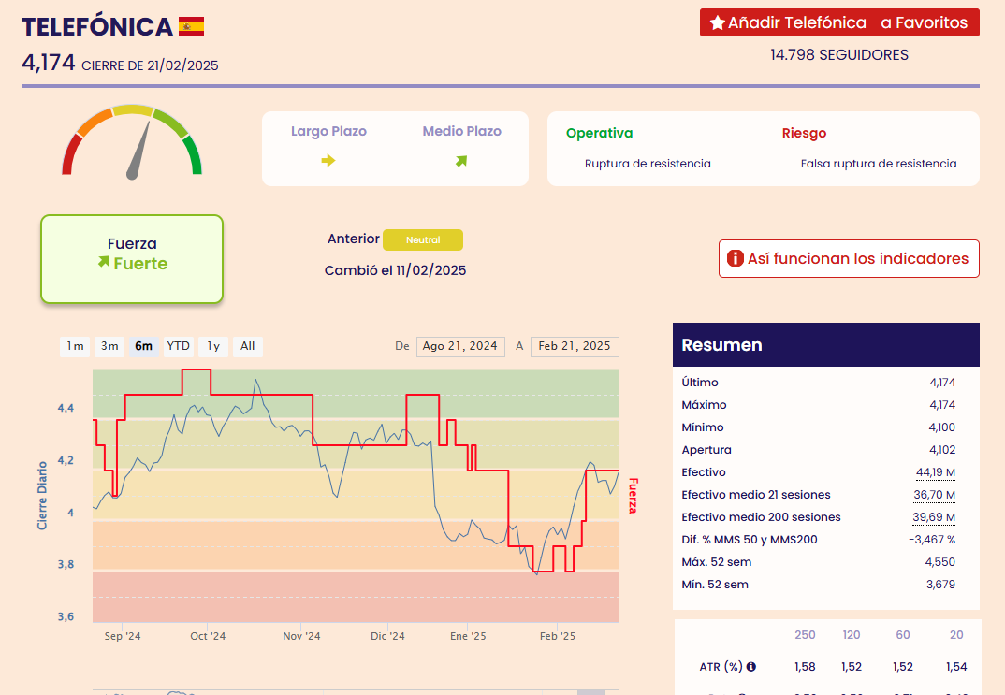Click the 'Ago 21, 2024' start date field

(460, 346)
